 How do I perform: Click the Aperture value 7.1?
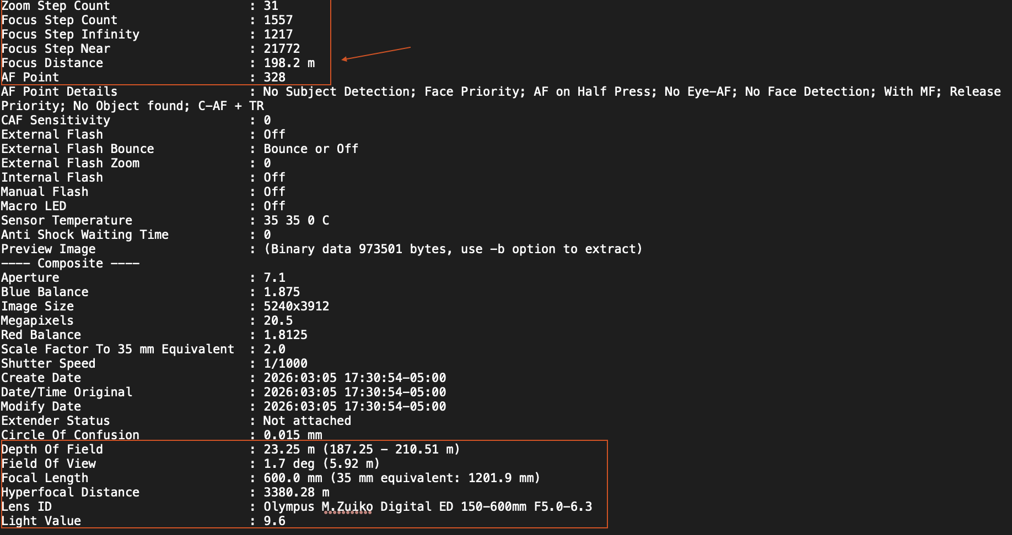click(x=274, y=278)
